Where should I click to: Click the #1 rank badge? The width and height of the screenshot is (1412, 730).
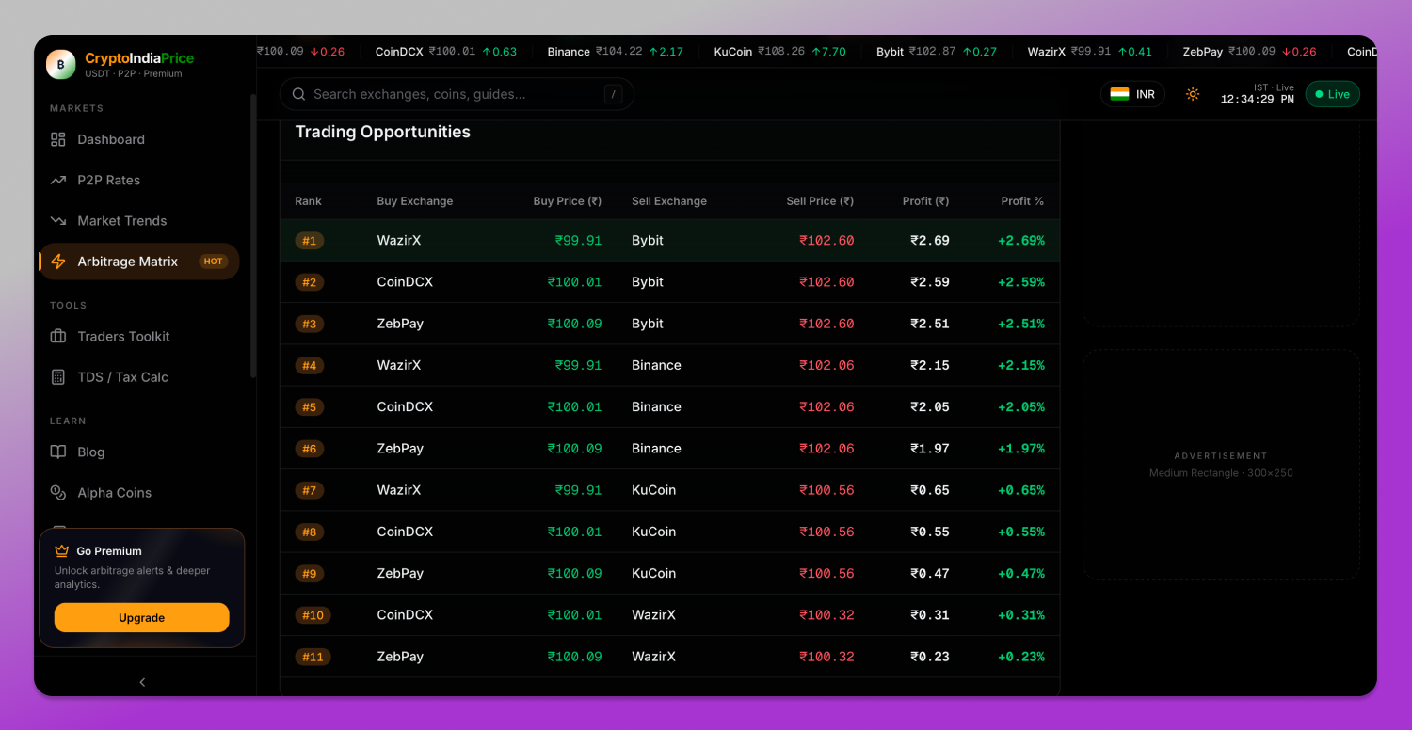[x=309, y=241]
